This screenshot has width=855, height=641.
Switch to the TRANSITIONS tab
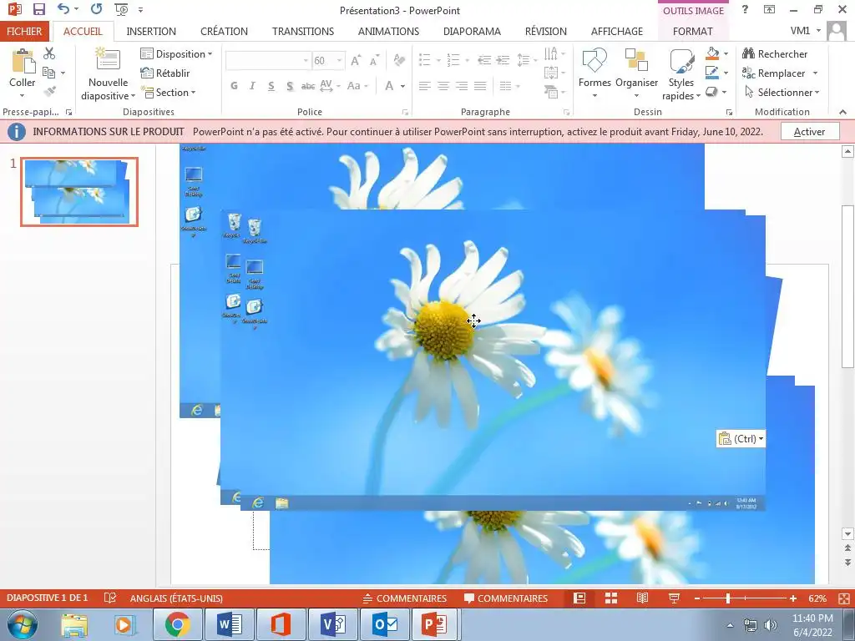pos(303,31)
